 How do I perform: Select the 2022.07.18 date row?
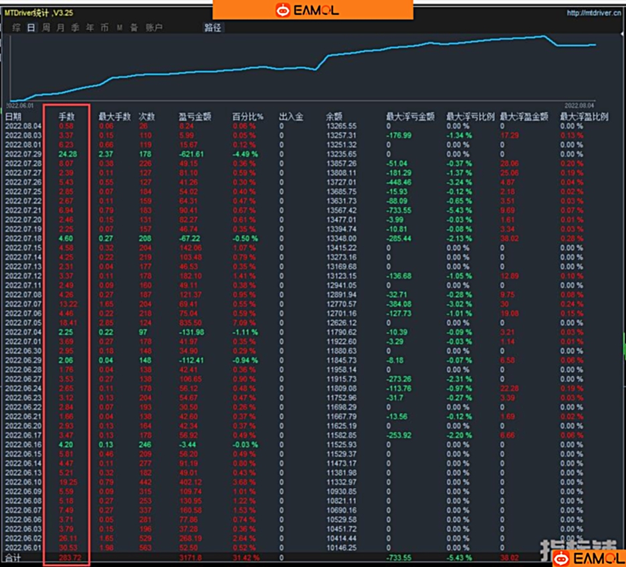(x=23, y=238)
